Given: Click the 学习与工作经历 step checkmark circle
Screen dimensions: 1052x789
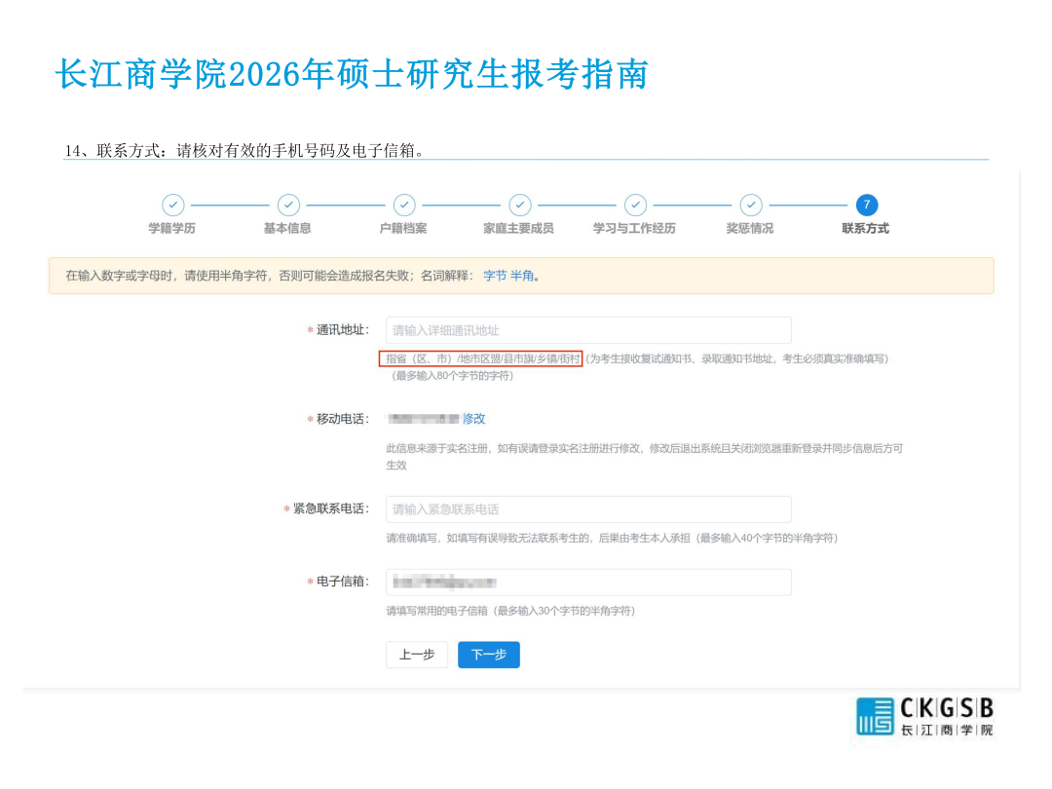Looking at the screenshot, I should pos(635,205).
